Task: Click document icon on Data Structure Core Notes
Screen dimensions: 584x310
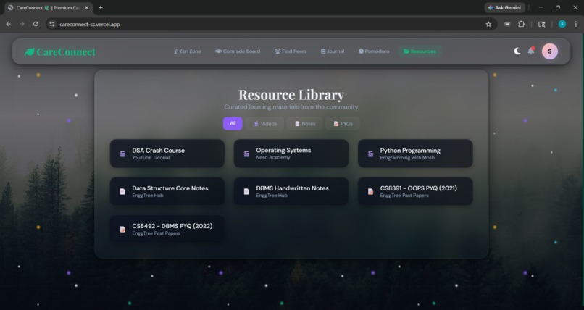Action: [122, 192]
